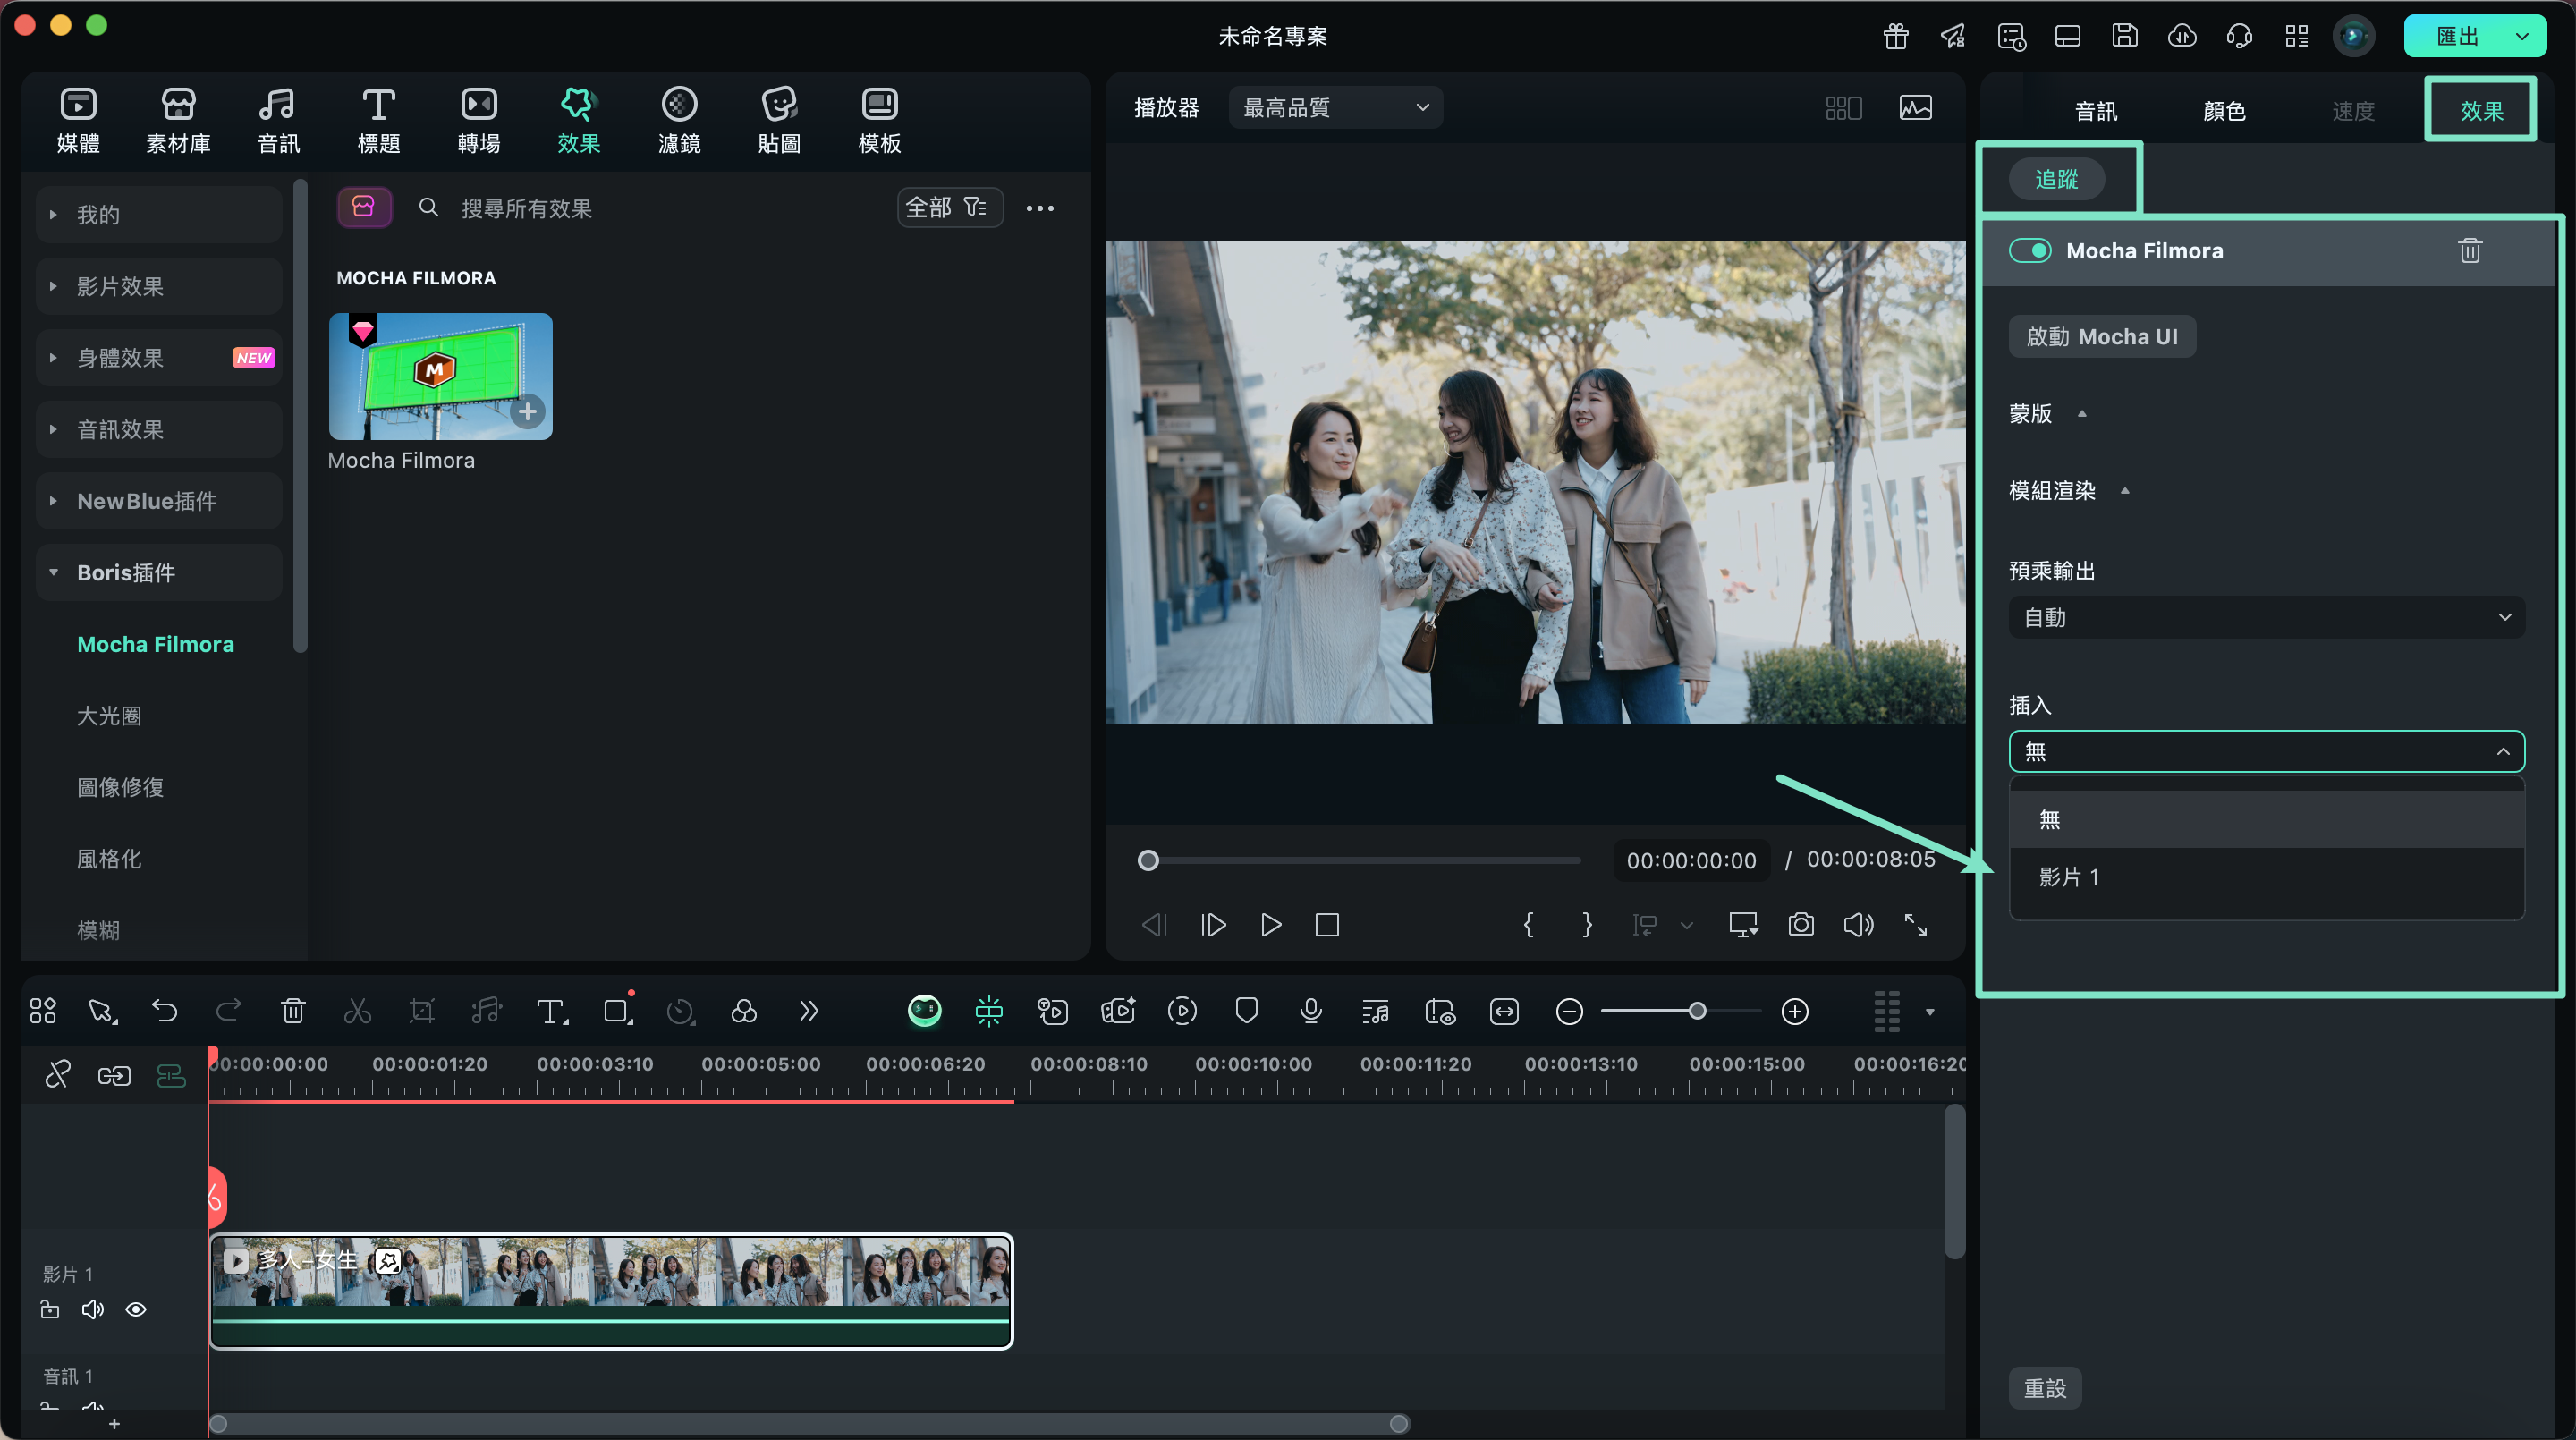Toggle the Mocha Filmora effect switch
Viewport: 2576px width, 1440px height.
[x=2030, y=250]
